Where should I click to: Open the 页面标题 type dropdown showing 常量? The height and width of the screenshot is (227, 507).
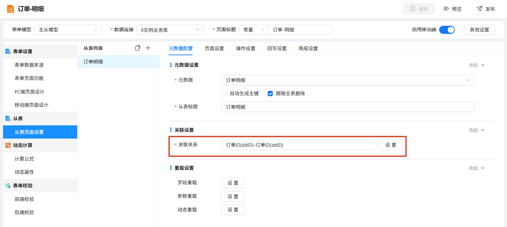click(x=254, y=30)
